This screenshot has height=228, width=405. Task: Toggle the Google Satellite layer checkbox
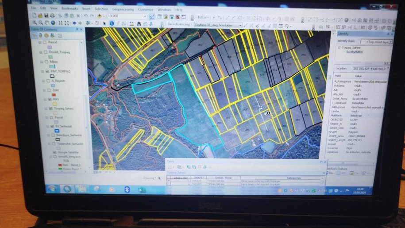coord(55,151)
